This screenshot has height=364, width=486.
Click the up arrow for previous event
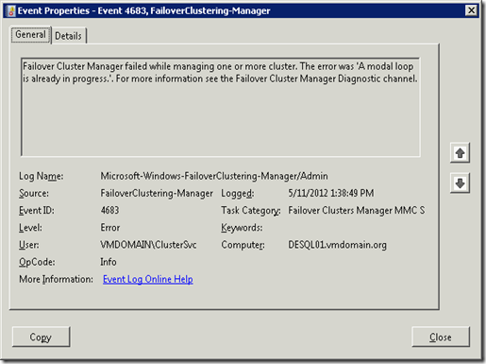click(x=460, y=153)
